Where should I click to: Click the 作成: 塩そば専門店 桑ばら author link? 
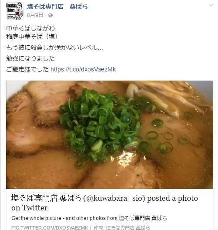pos(122,228)
